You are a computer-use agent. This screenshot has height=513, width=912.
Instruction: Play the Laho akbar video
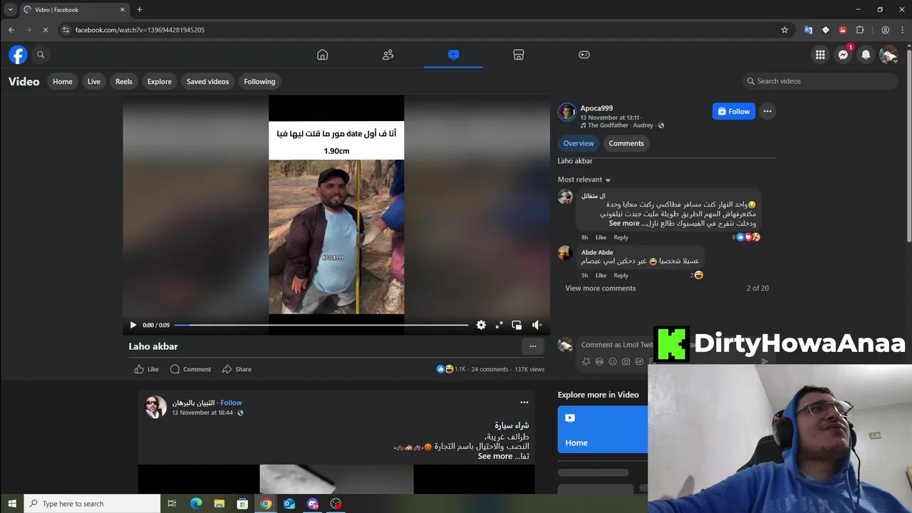point(133,325)
